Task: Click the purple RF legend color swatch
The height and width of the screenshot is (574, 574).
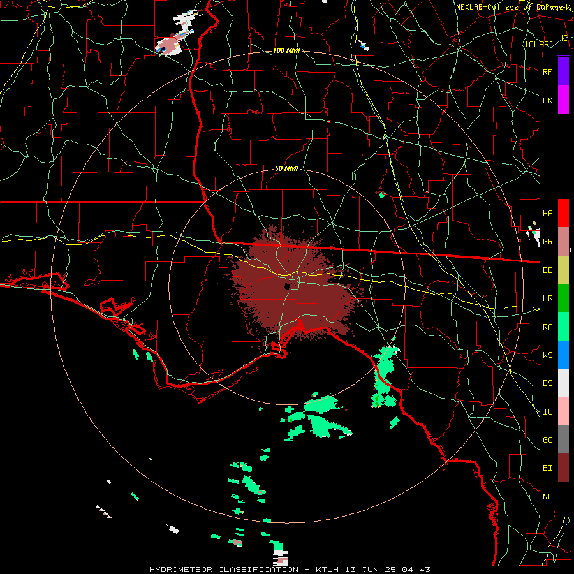Action: [x=563, y=71]
